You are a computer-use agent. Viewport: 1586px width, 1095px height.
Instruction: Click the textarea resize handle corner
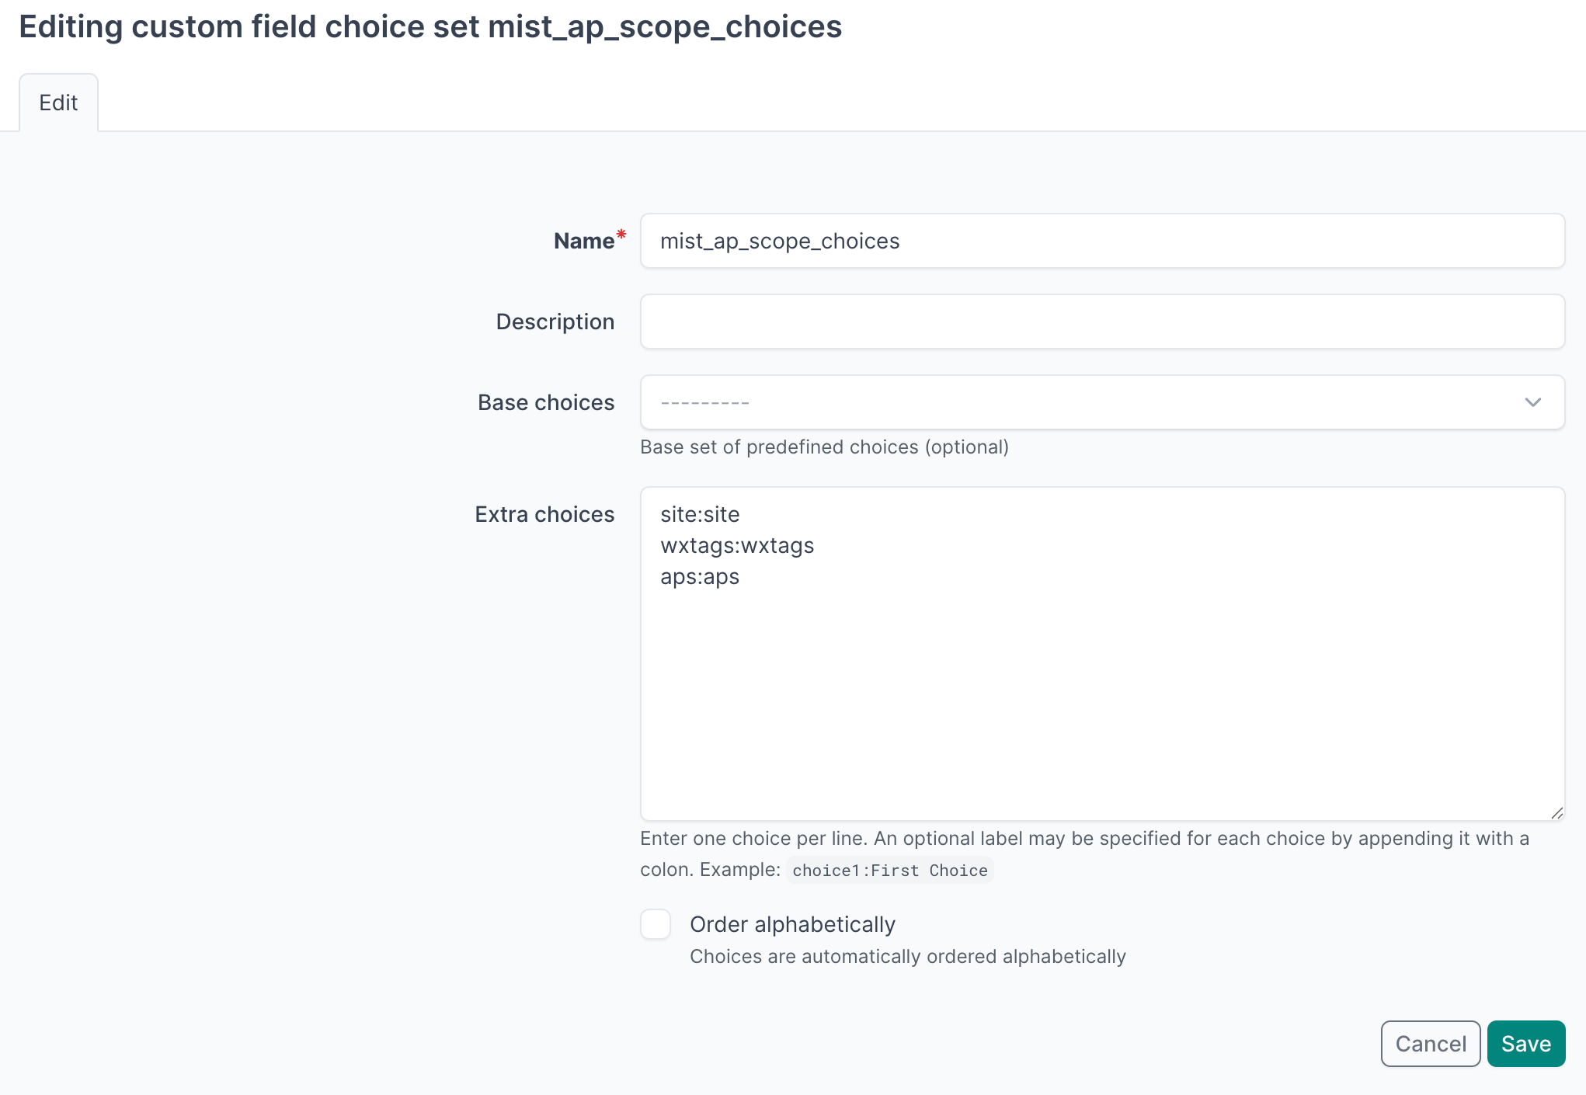tap(1556, 813)
